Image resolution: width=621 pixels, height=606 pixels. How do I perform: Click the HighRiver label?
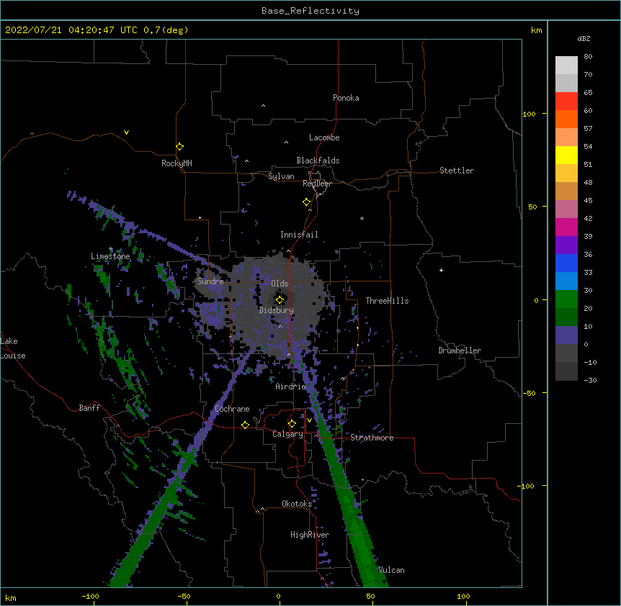click(x=310, y=535)
